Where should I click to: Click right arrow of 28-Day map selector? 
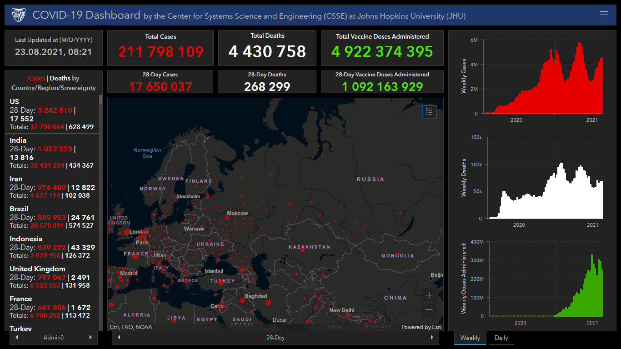432,337
